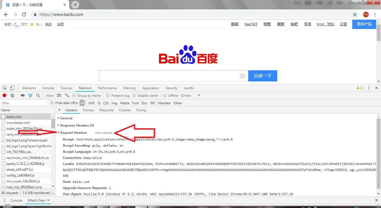Close the request details pane X
The image size is (381, 208).
click(59, 110)
